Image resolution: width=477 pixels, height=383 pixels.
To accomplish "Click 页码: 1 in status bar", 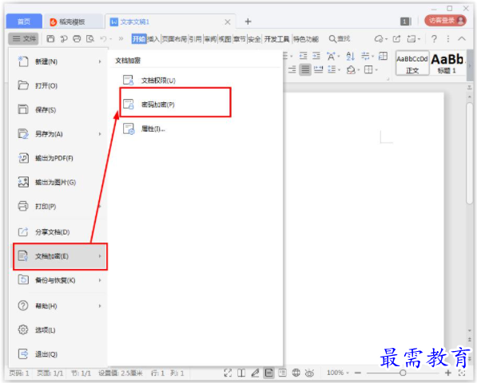I will tap(19, 373).
